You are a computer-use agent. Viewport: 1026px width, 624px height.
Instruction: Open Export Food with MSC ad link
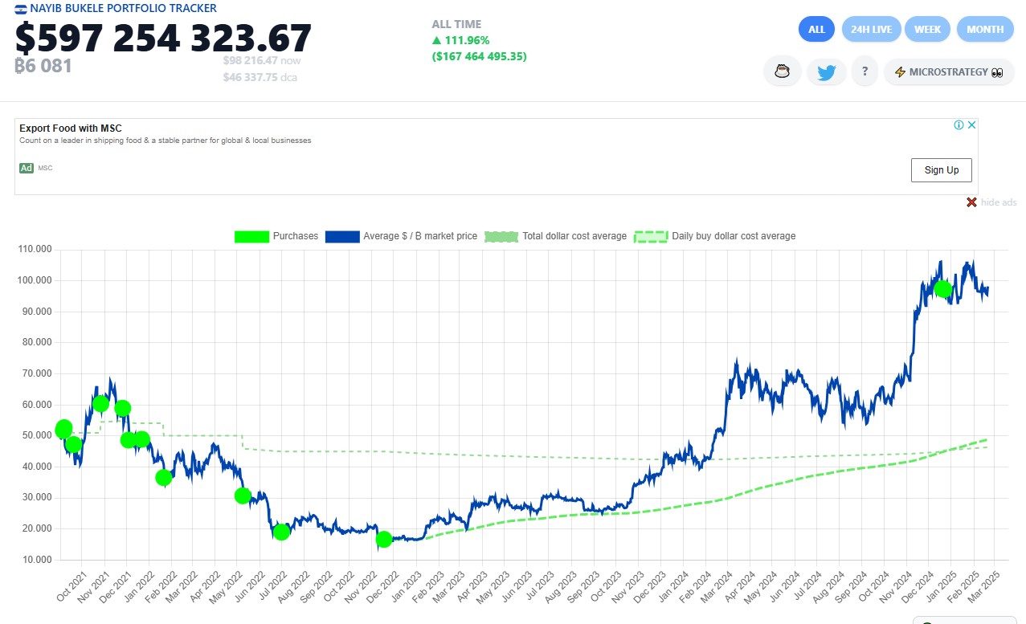[x=71, y=128]
